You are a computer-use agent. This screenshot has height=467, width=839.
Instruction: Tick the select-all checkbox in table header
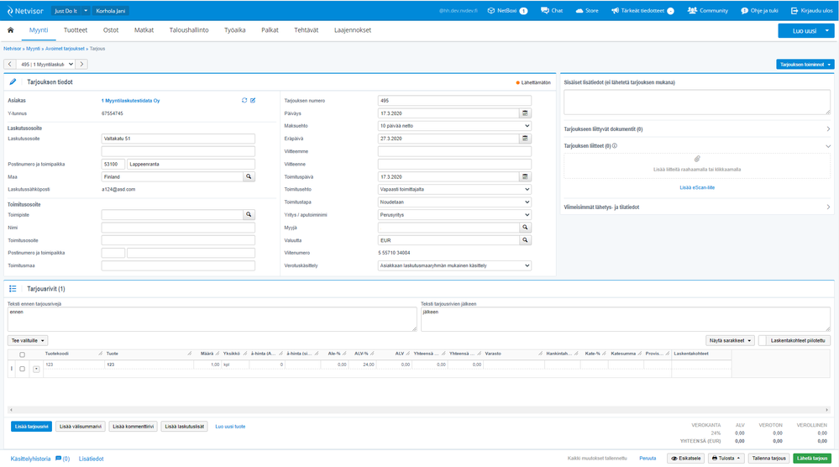22,354
